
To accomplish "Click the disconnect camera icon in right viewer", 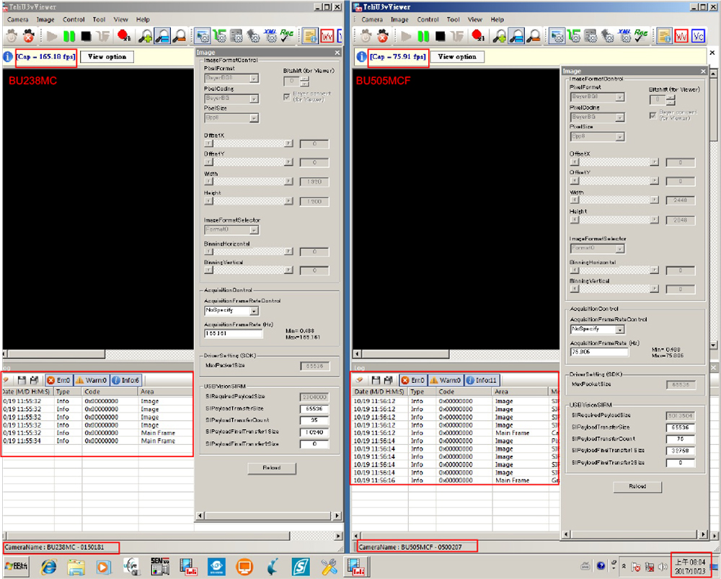I will click(x=382, y=35).
